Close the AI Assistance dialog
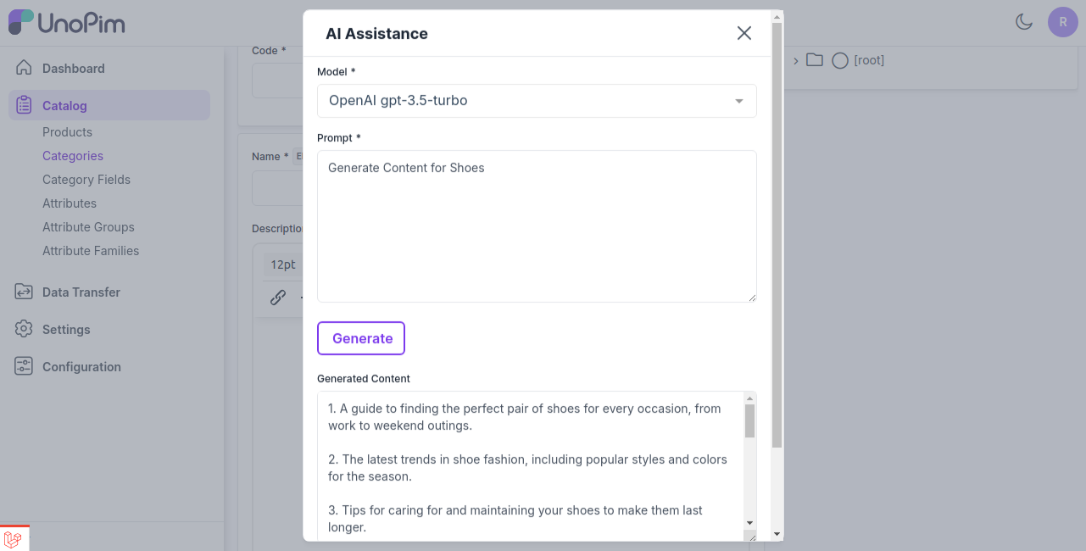Image resolution: width=1086 pixels, height=551 pixels. tap(744, 33)
